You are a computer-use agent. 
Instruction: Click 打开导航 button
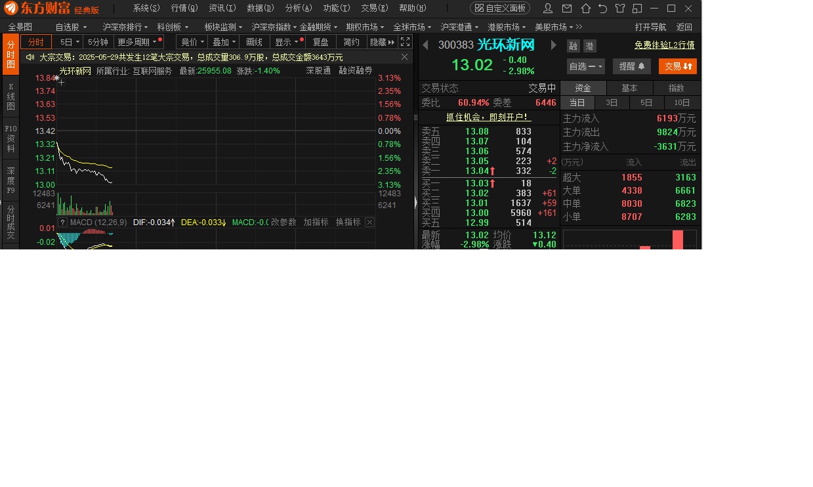click(x=650, y=27)
